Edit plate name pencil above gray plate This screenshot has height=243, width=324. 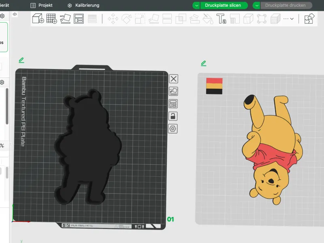pyautogui.click(x=204, y=63)
